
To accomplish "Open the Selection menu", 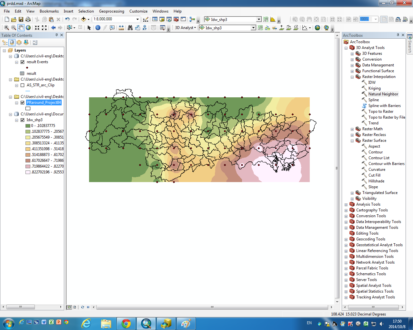I will [x=86, y=11].
